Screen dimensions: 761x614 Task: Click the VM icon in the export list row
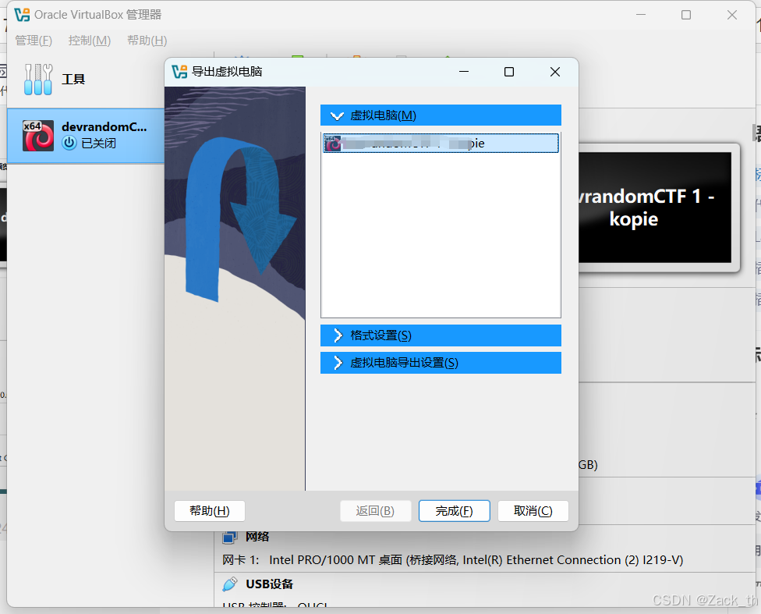click(x=332, y=144)
